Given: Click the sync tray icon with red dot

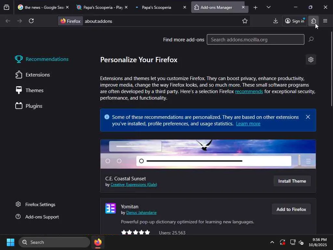Looking at the screenshot, I should (x=282, y=242).
